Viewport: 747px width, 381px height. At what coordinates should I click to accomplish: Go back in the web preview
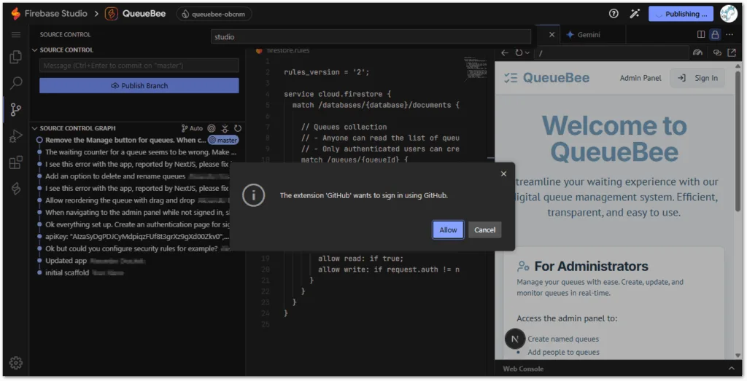pyautogui.click(x=505, y=52)
